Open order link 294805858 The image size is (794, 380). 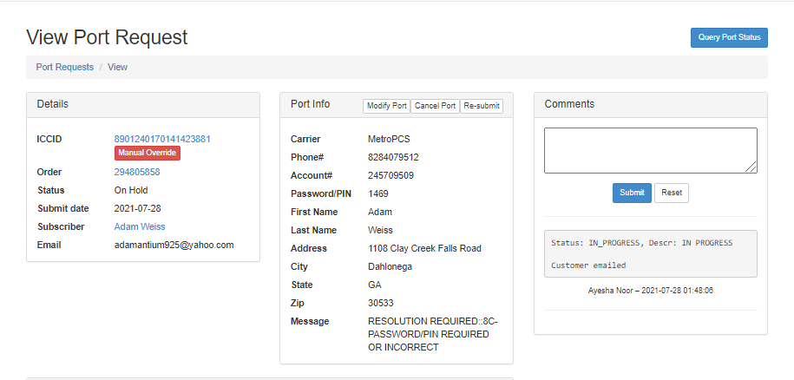(137, 172)
